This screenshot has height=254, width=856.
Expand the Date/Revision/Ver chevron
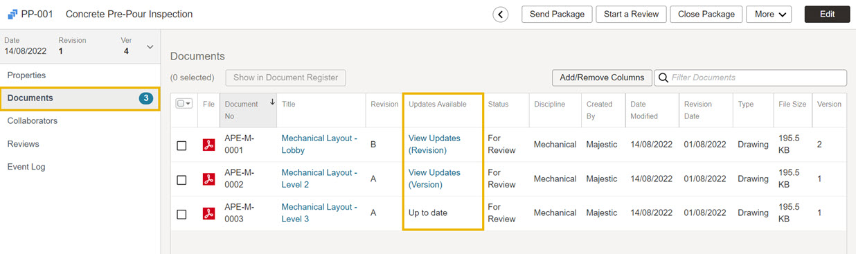point(150,47)
